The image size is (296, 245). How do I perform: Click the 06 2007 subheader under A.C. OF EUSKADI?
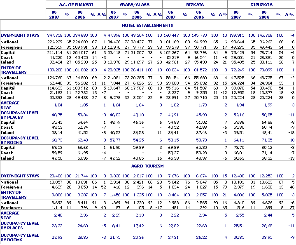(x=55, y=14)
